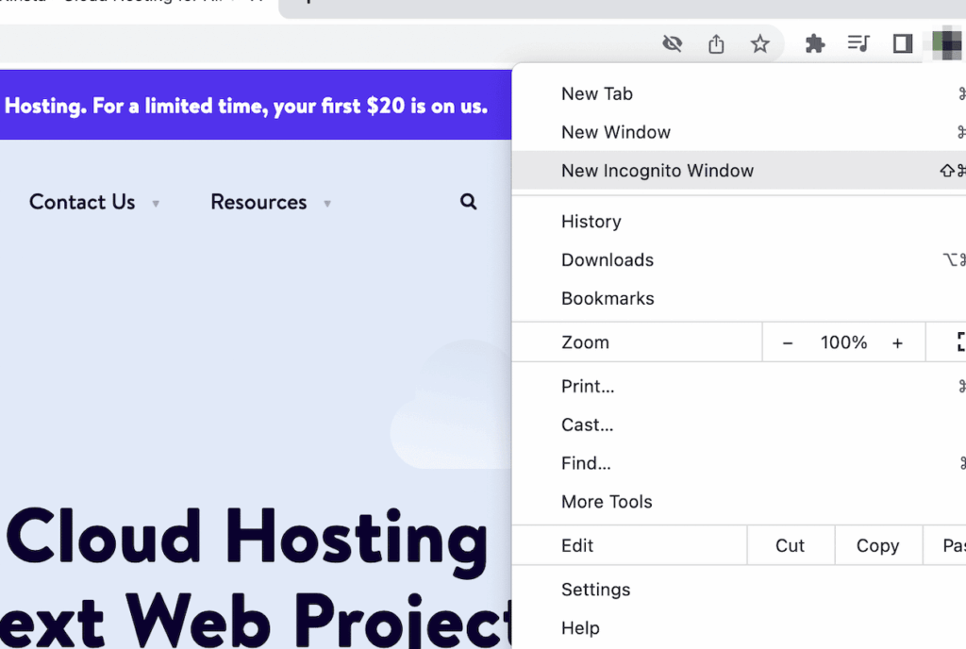The height and width of the screenshot is (649, 966).
Task: Click the website search magnifier icon
Action: [x=468, y=202]
